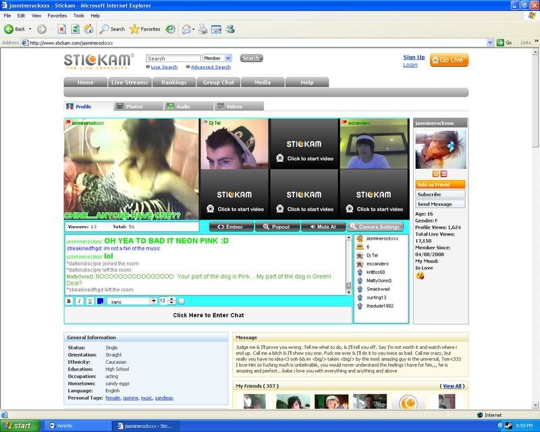
Task: Open the Help menu in menu bar
Action: tap(95, 16)
